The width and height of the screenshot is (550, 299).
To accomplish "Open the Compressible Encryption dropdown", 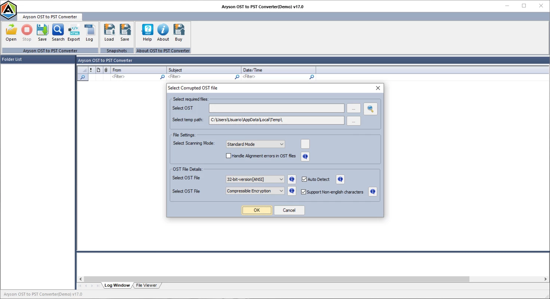I will tap(256, 191).
